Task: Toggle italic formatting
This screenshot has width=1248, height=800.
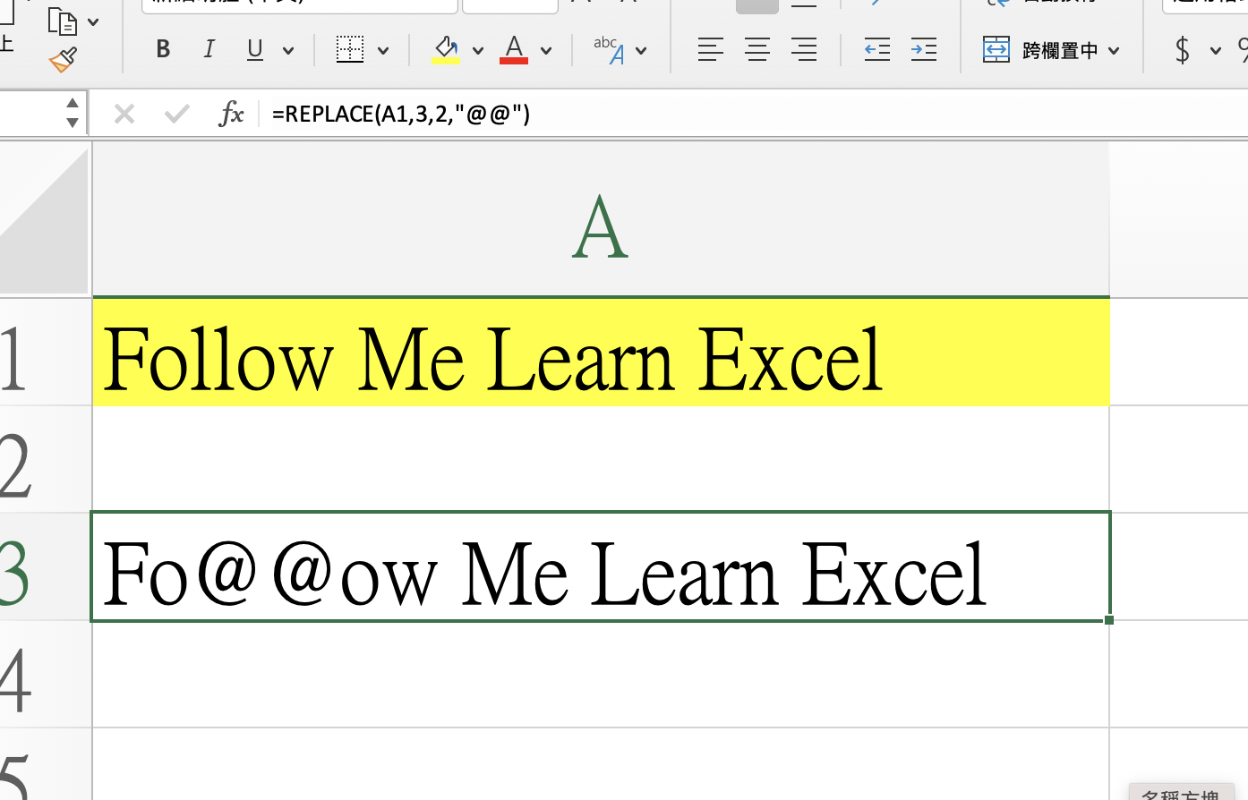Action: (x=209, y=49)
